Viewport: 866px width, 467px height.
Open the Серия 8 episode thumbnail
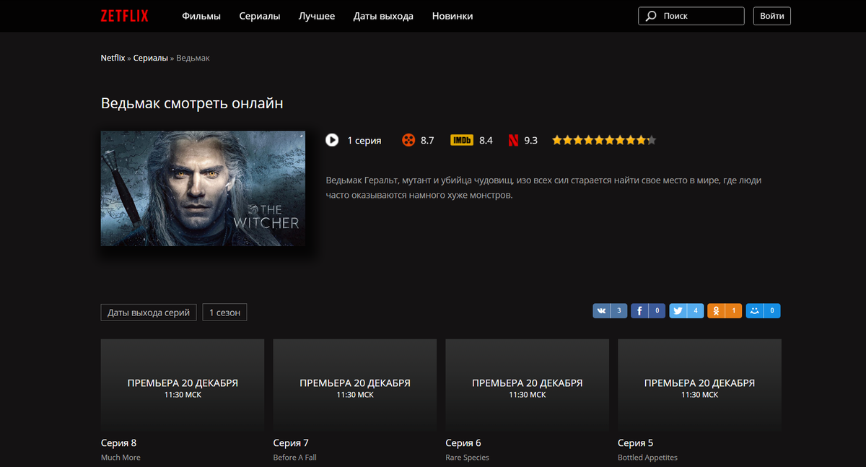click(183, 385)
